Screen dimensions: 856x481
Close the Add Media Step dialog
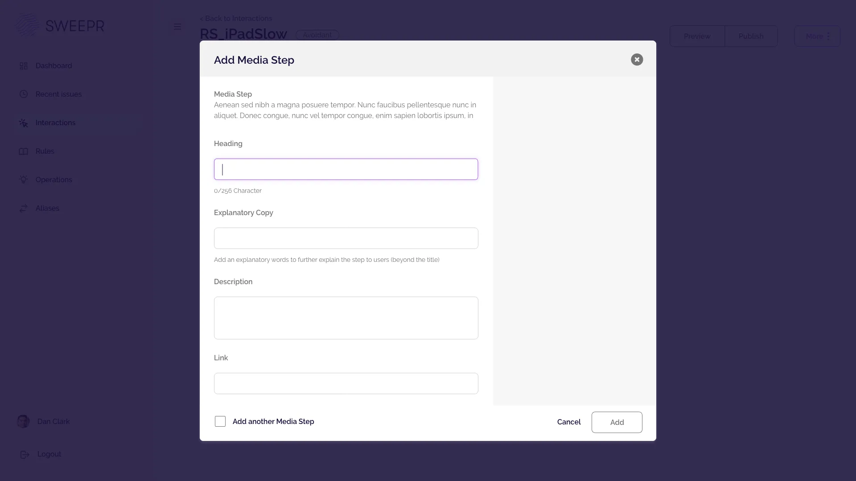point(637,60)
